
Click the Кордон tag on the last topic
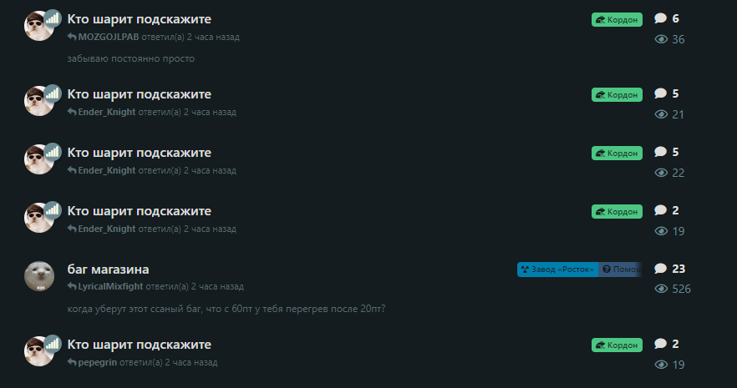617,345
